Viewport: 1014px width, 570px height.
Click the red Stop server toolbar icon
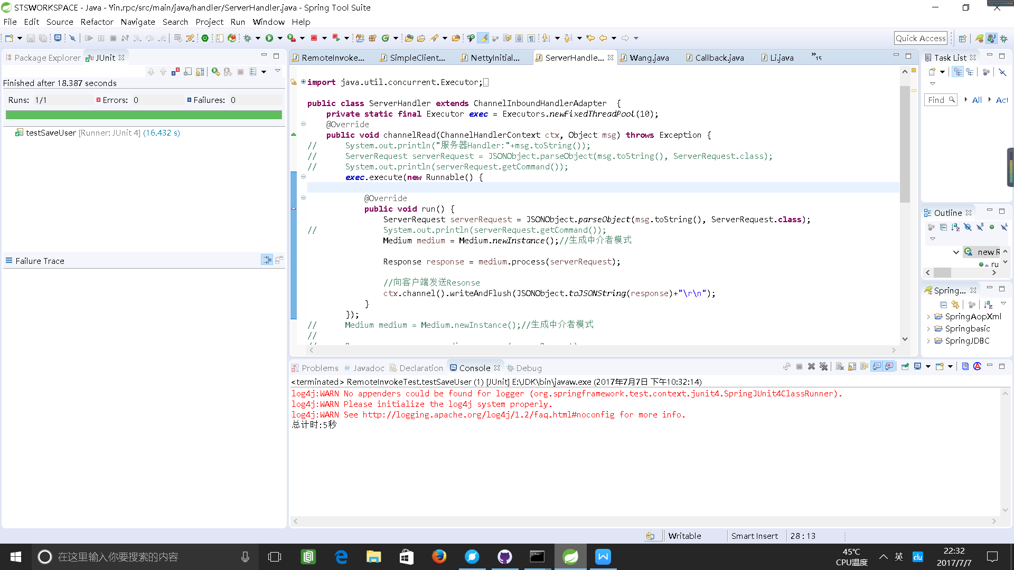tap(314, 38)
